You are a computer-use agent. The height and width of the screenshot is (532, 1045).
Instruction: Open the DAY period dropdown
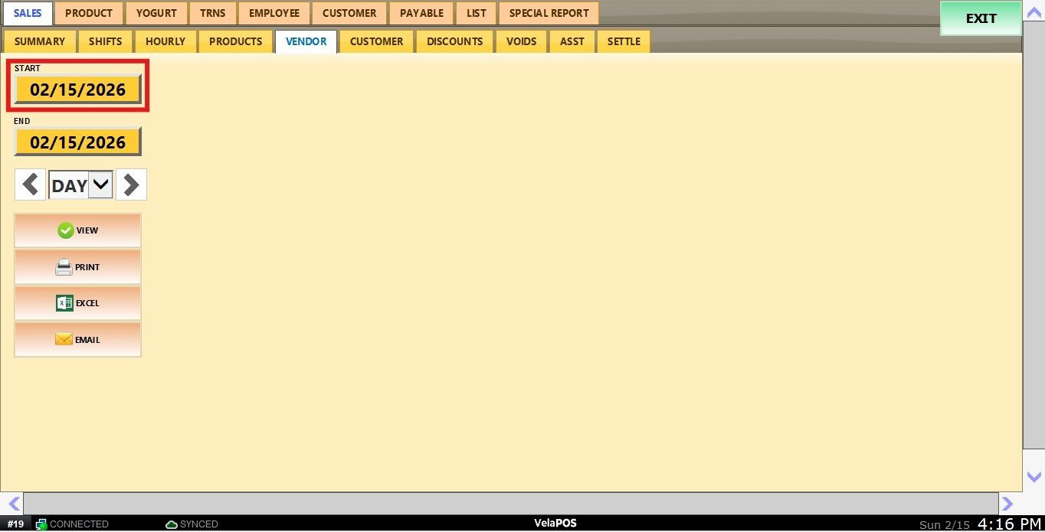[100, 185]
